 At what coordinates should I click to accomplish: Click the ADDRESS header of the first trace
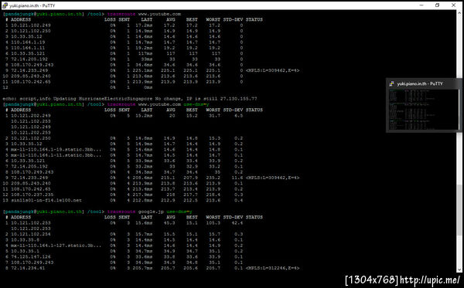(21, 20)
